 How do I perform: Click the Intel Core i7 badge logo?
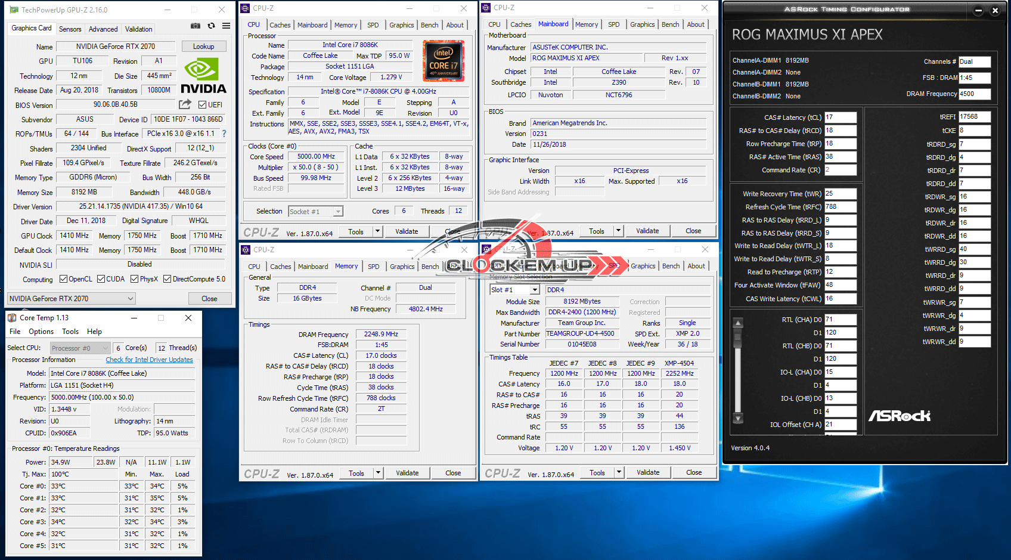tap(444, 61)
